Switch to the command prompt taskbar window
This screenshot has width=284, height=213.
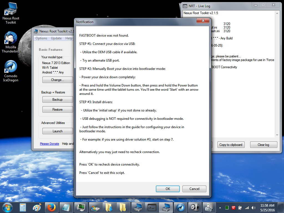pyautogui.click(x=152, y=207)
